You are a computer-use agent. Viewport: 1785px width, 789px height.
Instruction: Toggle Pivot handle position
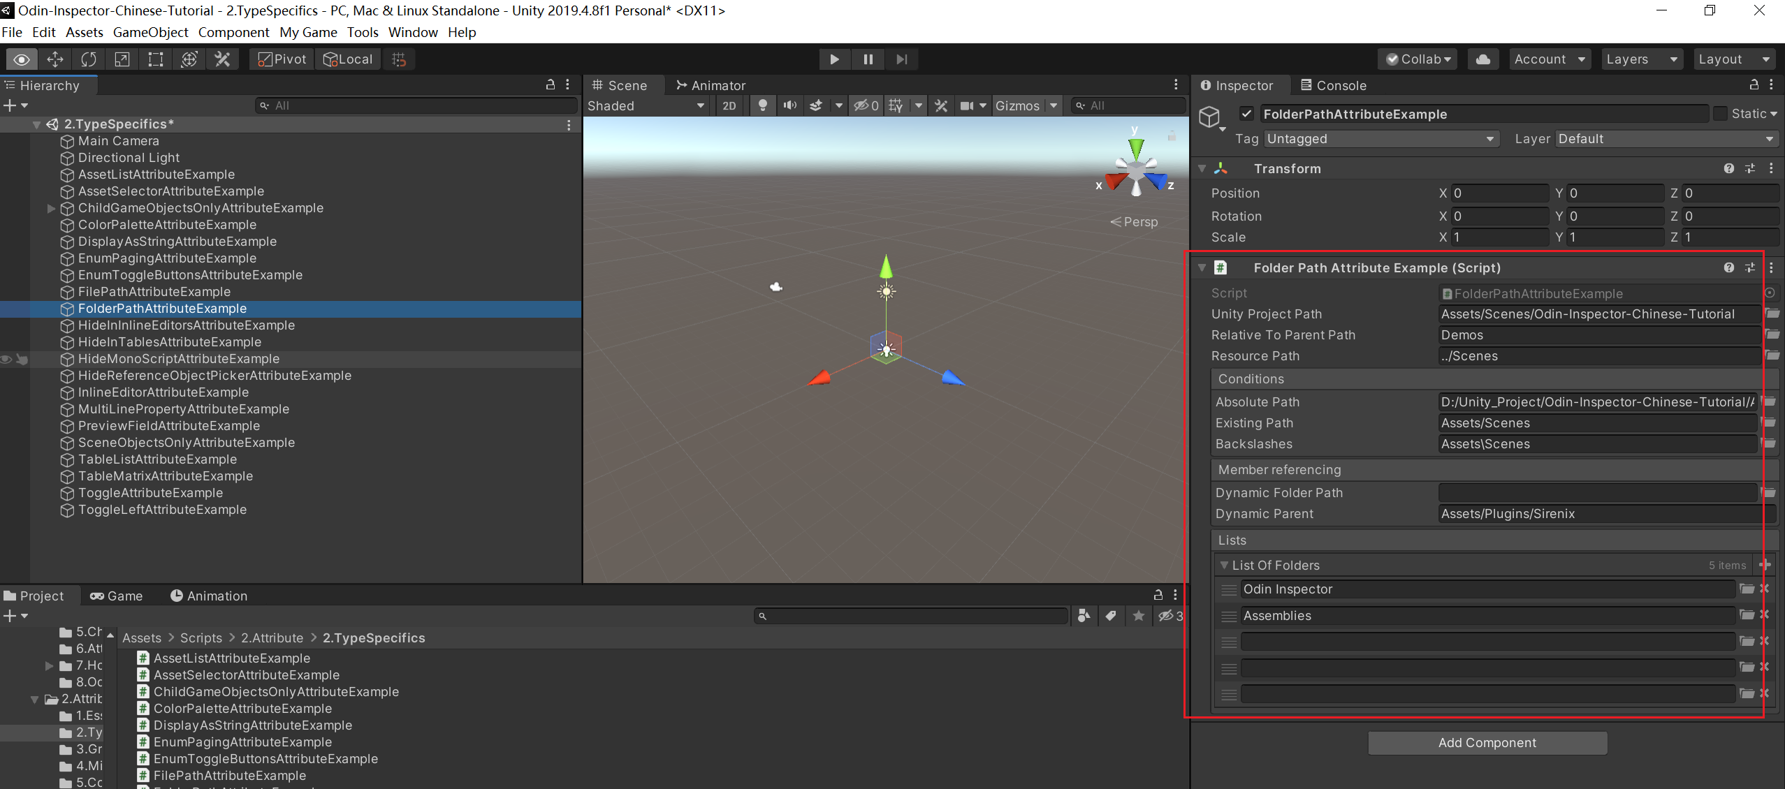282,59
